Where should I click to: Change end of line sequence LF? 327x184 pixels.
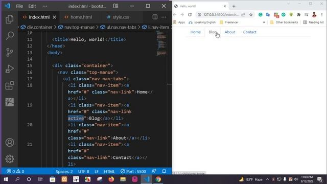coord(97,172)
